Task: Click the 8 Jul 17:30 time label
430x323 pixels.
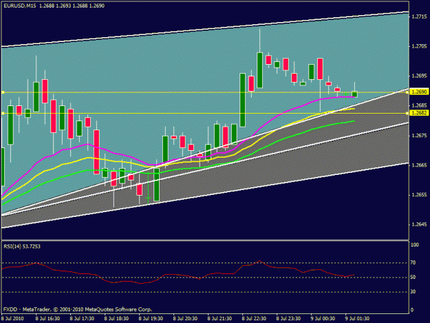Action: coord(82,319)
